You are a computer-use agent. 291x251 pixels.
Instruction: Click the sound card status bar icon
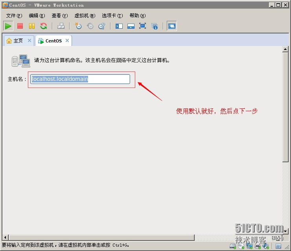coord(266,246)
